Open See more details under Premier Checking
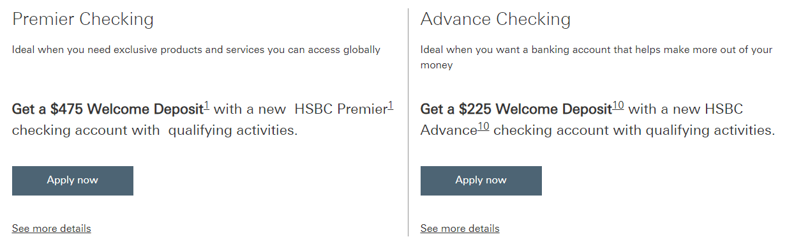The width and height of the screenshot is (787, 246). (52, 228)
